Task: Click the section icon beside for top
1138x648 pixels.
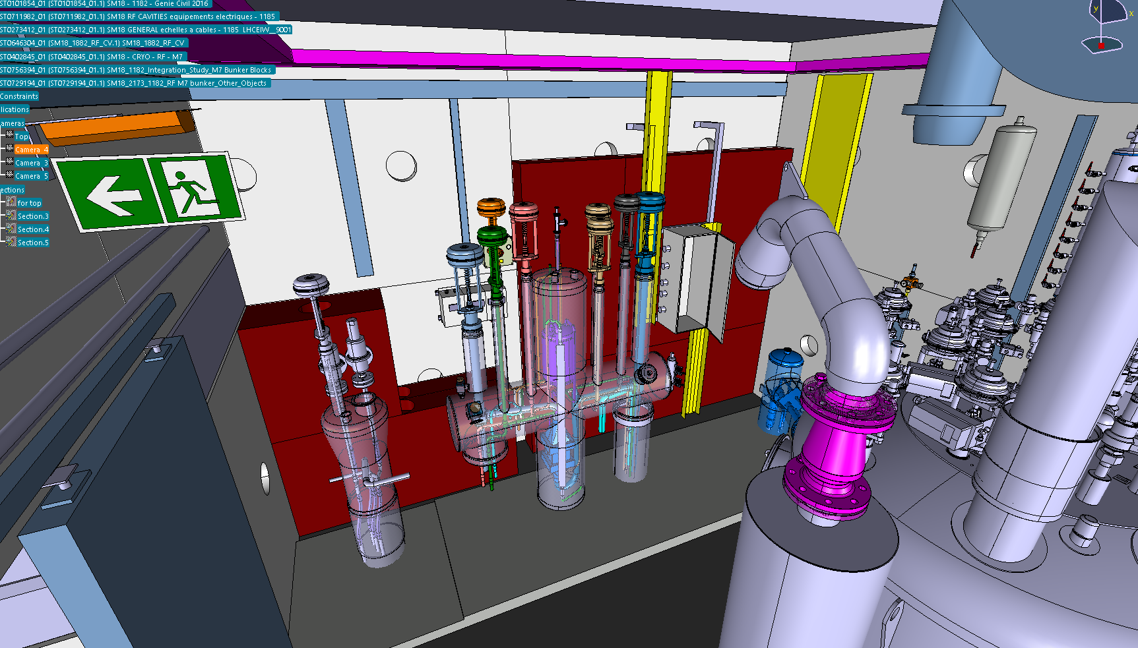Action: pyautogui.click(x=11, y=202)
